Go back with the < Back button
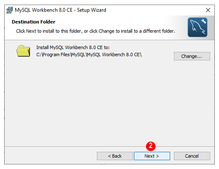This screenshot has height=169, width=219. point(115,156)
